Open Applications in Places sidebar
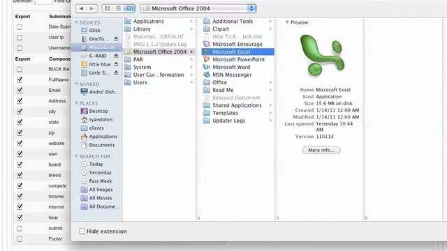The height and width of the screenshot is (251, 447). coord(103,137)
